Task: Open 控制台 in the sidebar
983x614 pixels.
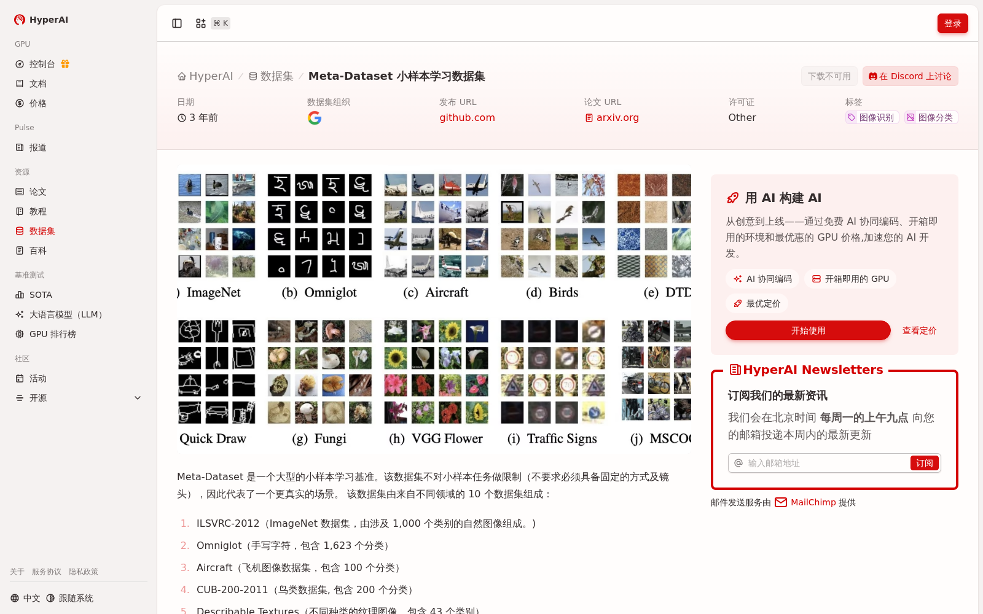Action: coord(42,64)
